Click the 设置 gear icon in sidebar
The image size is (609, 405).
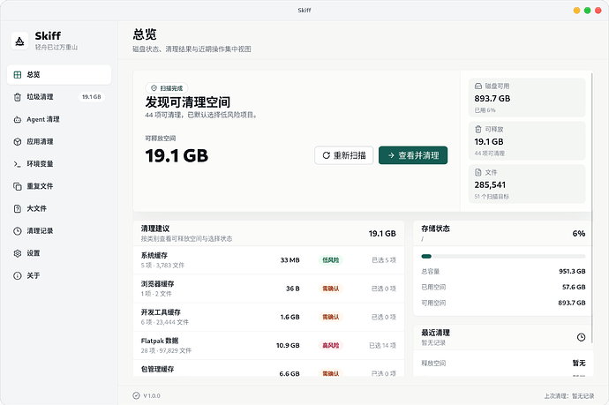(x=18, y=253)
